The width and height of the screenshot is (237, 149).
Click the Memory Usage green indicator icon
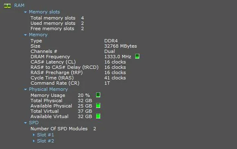98,95
